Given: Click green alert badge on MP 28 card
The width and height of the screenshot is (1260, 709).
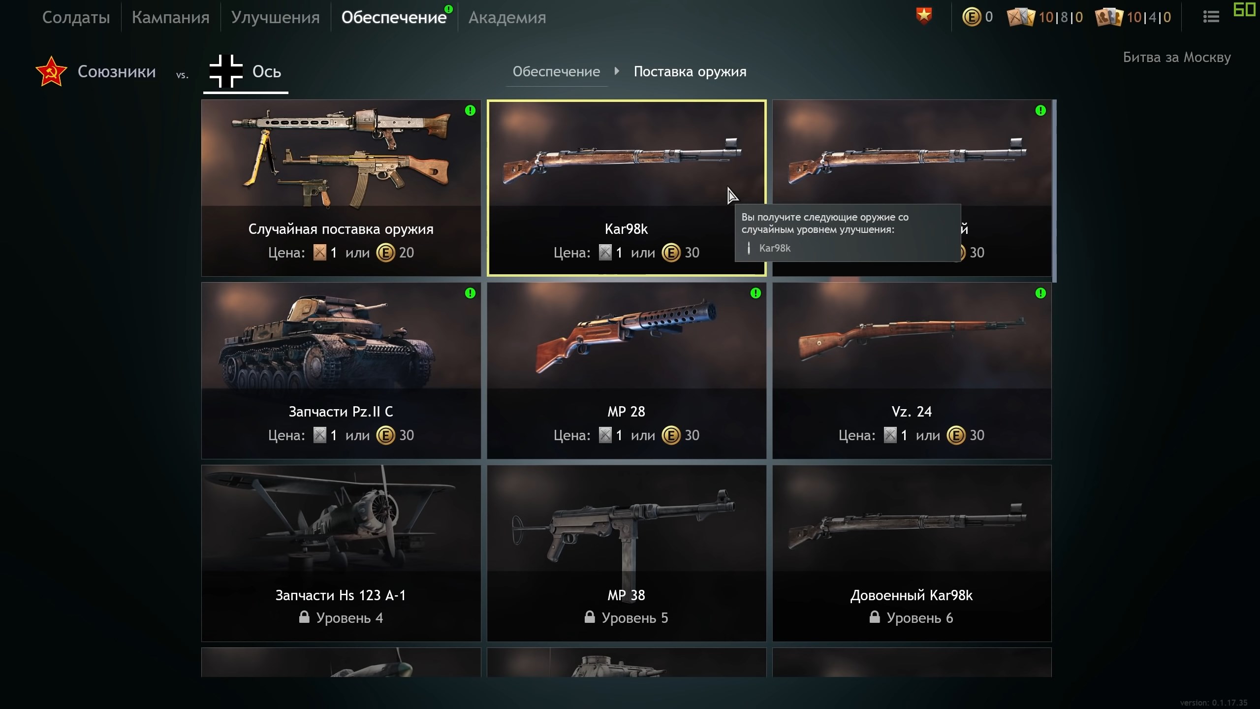Looking at the screenshot, I should pos(756,293).
